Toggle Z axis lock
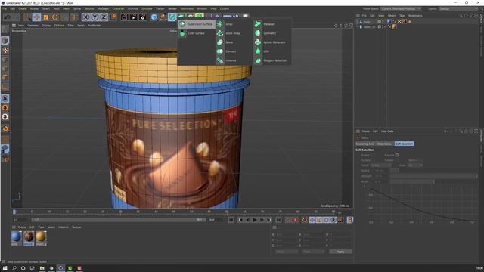 (x=104, y=17)
